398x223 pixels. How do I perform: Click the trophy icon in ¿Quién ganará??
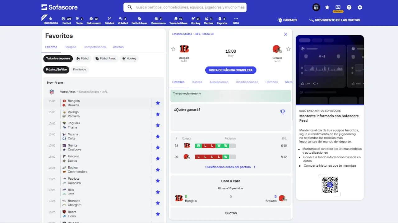tap(283, 112)
